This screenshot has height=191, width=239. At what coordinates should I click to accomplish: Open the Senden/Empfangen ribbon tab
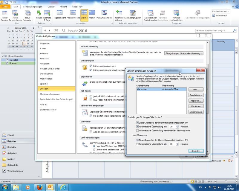click(x=33, y=7)
